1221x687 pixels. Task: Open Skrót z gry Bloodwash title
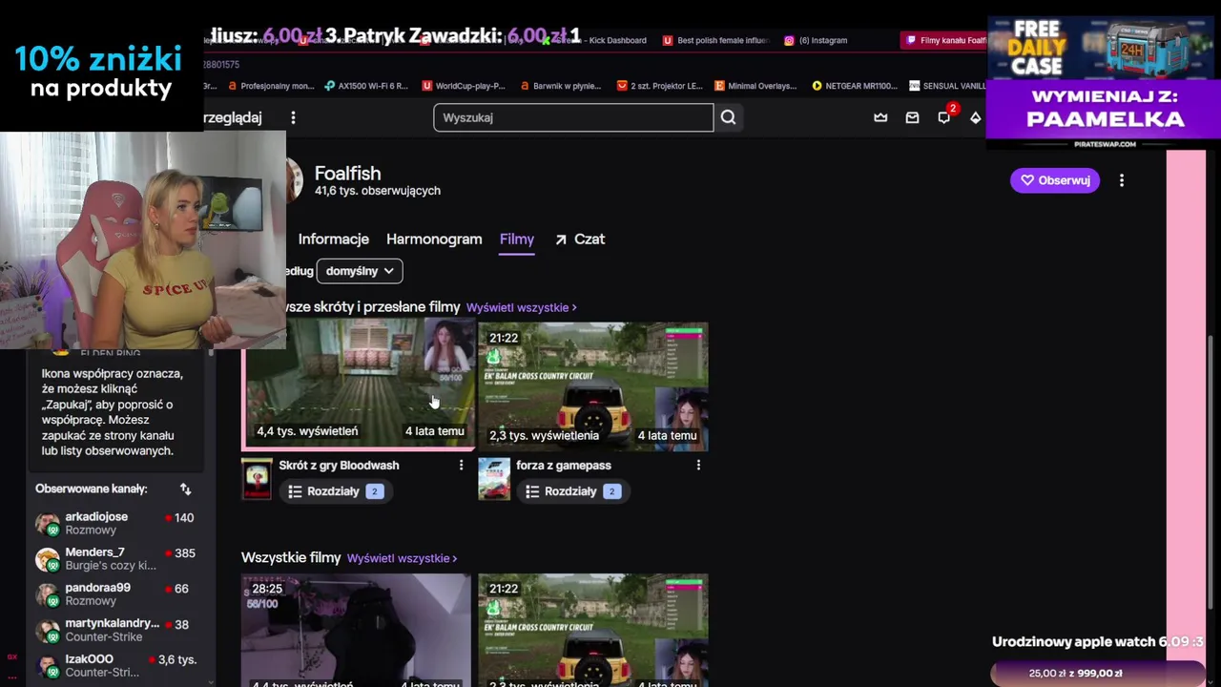click(x=339, y=466)
